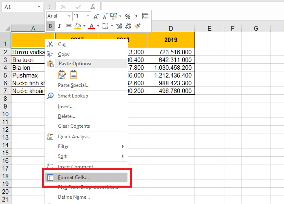Image resolution: width=284 pixels, height=204 pixels.
Task: Select cell D1 containing 2019
Action: point(171,40)
